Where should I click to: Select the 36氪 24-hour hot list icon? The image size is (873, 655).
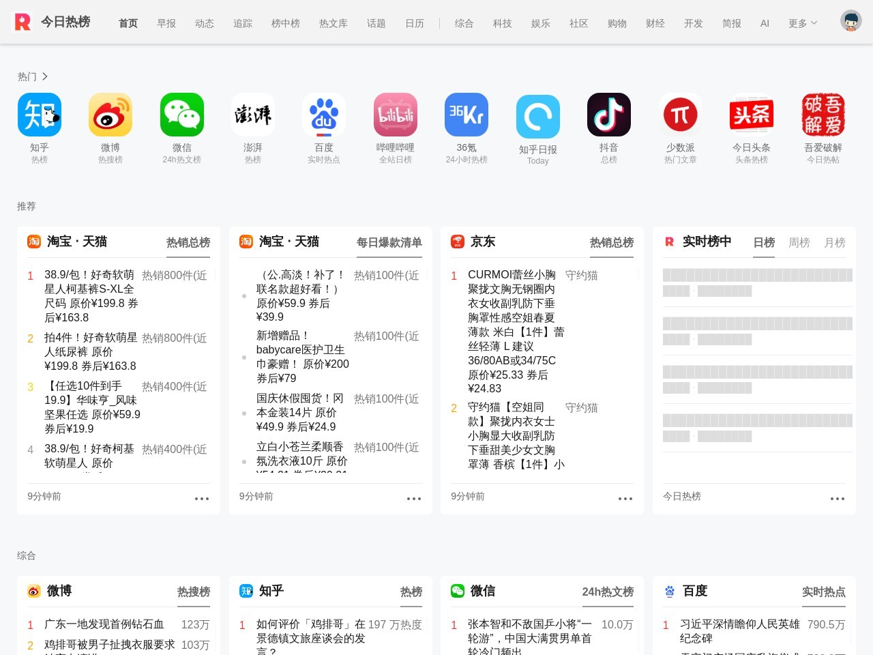[467, 115]
